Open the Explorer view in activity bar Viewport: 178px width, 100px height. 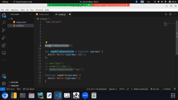pyautogui.click(x=4, y=15)
